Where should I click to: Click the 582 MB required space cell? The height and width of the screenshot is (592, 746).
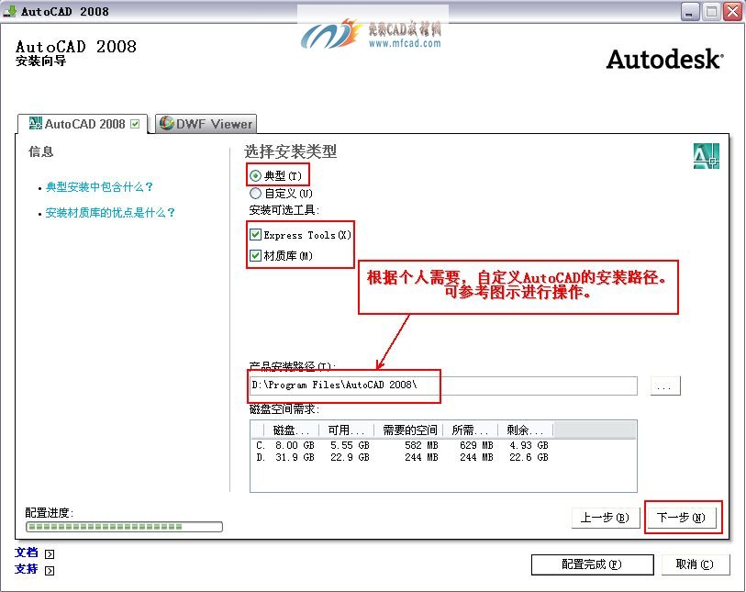pyautogui.click(x=421, y=445)
